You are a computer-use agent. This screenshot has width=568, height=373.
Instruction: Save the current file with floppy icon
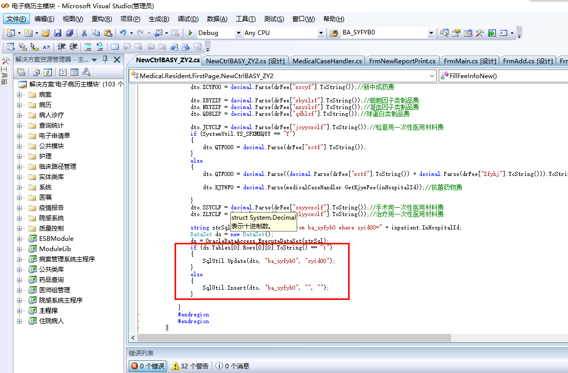[x=58, y=33]
